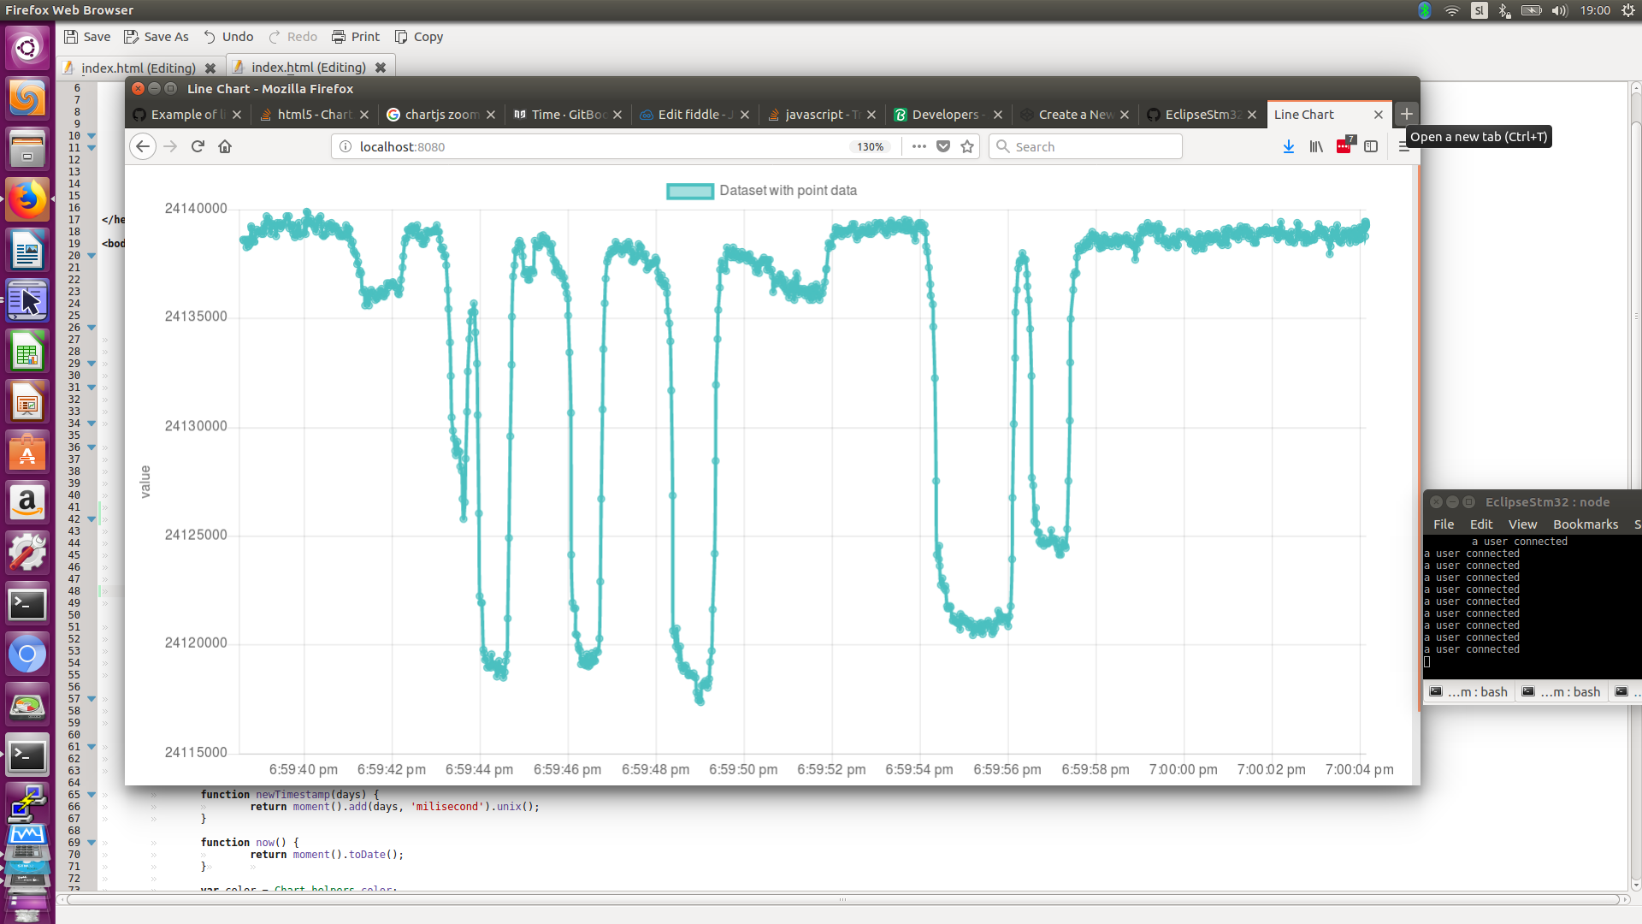Image resolution: width=1642 pixels, height=924 pixels.
Task: Open Amazon launcher in dock
Action: click(27, 502)
